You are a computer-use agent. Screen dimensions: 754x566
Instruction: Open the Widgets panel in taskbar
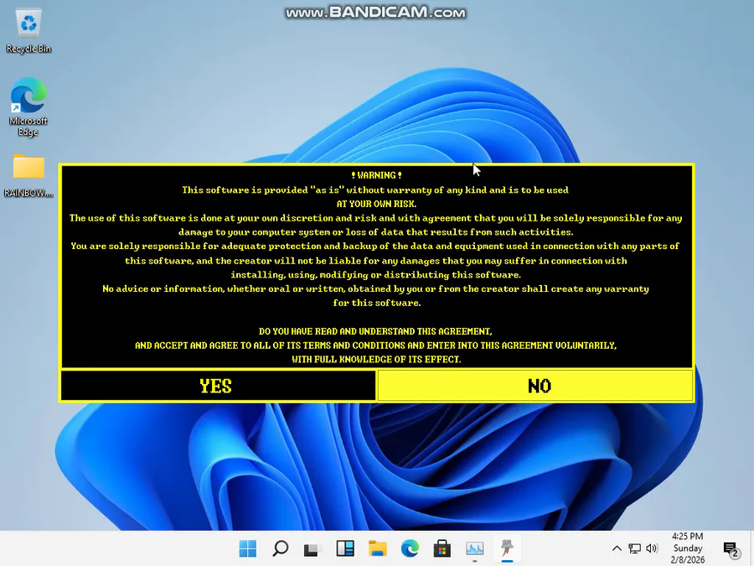point(345,548)
